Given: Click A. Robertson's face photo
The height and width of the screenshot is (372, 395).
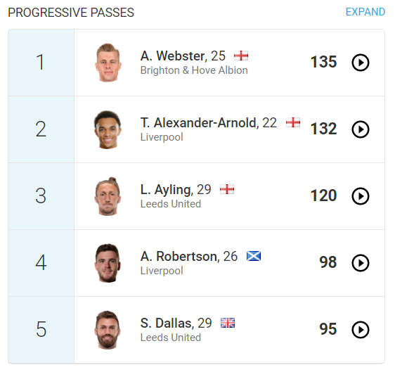Looking at the screenshot, I should [x=108, y=263].
